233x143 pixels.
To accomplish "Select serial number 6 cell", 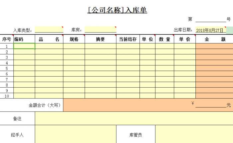I will [7, 74].
